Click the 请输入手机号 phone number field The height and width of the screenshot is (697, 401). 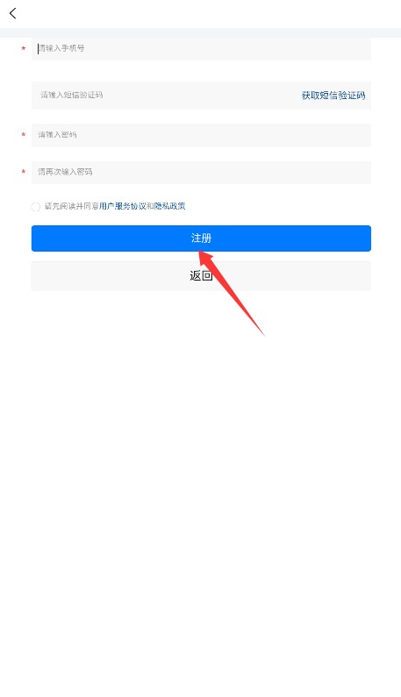pos(201,49)
